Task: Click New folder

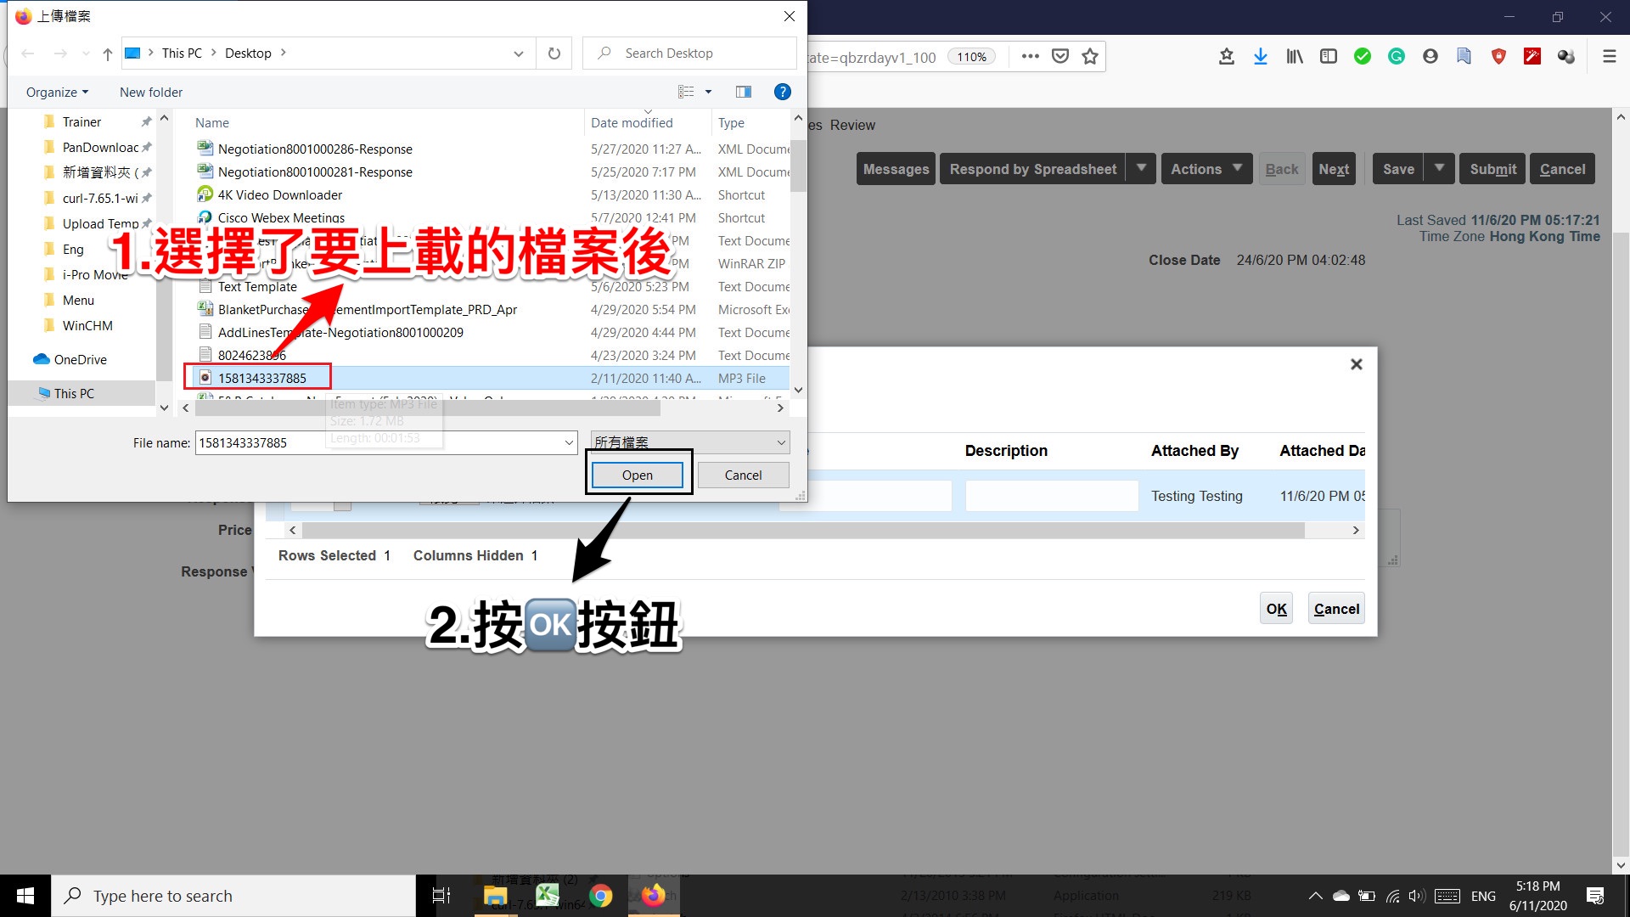Action: click(x=151, y=92)
